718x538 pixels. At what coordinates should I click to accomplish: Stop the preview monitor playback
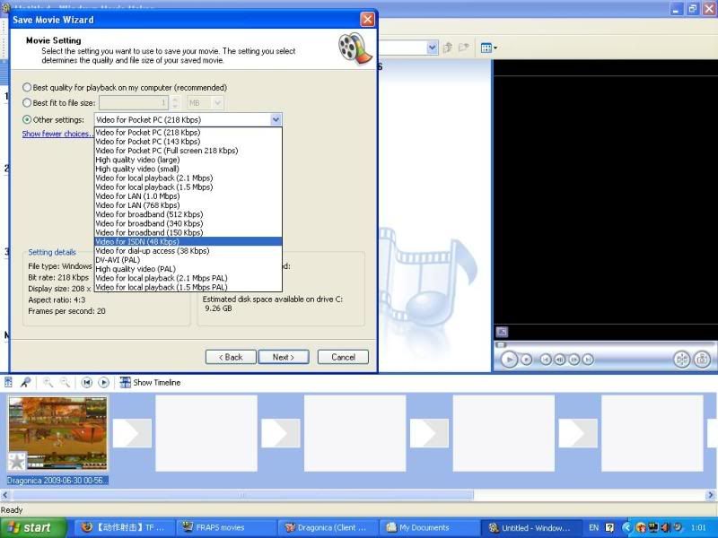point(527,360)
